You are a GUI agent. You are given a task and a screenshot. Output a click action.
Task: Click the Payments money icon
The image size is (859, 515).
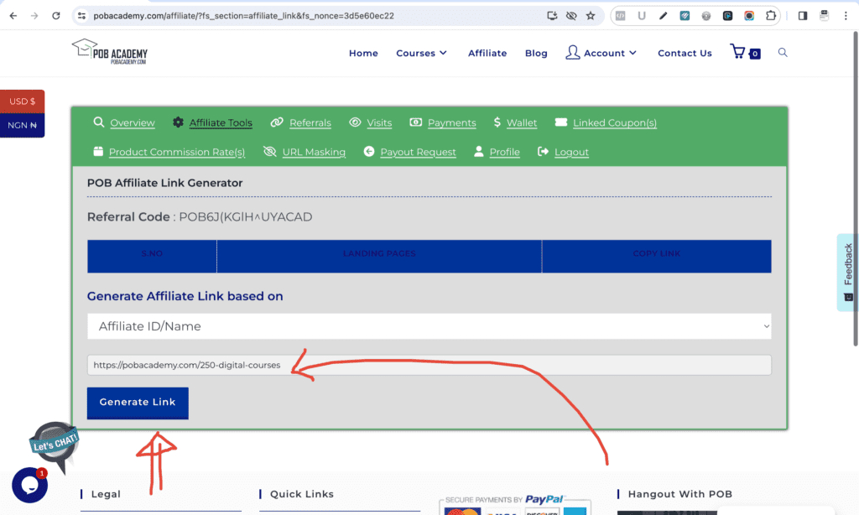coord(416,122)
